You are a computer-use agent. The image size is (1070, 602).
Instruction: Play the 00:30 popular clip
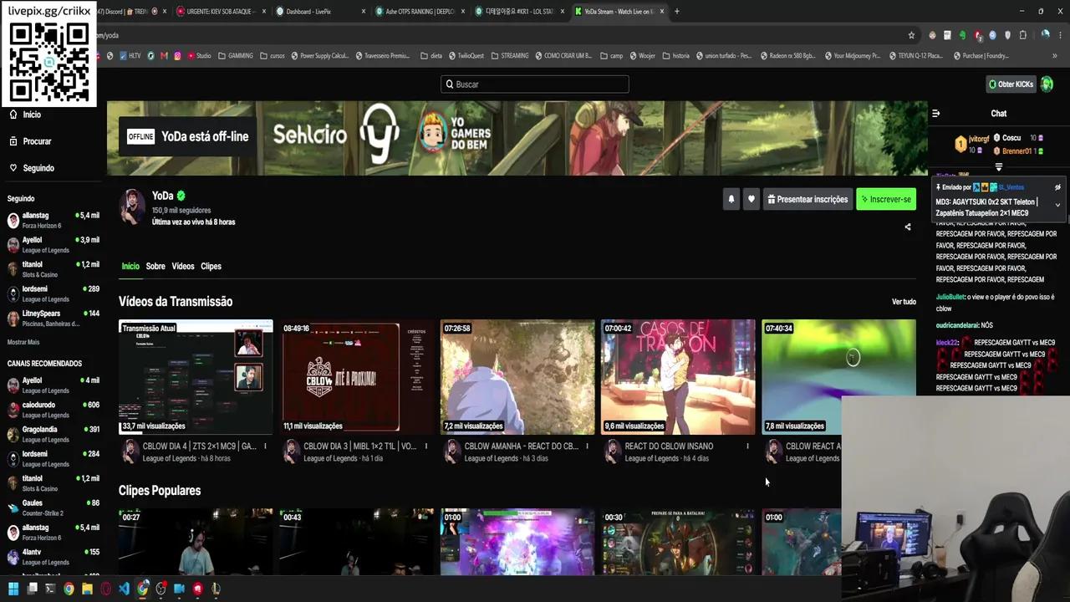point(678,542)
